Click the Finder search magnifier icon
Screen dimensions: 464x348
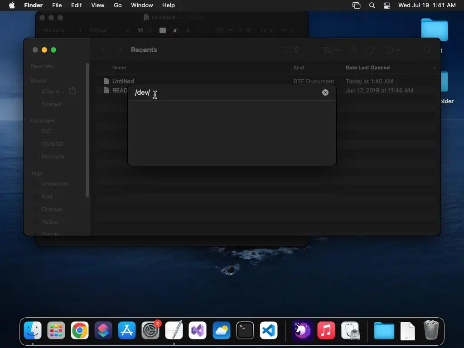(x=427, y=50)
